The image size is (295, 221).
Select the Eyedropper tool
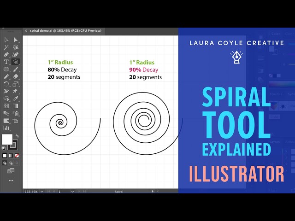point(16,99)
